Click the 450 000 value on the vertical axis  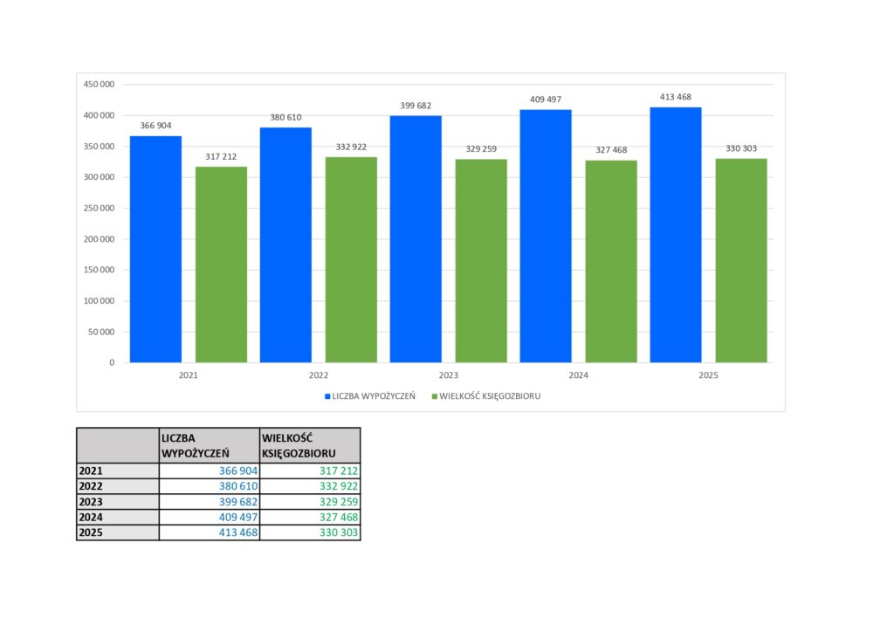coord(99,85)
